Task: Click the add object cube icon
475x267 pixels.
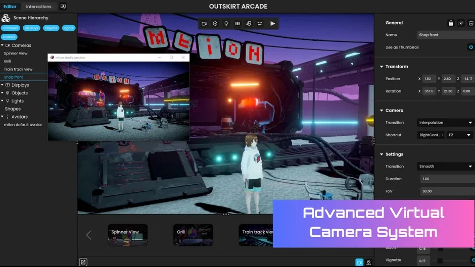Action: (x=215, y=24)
